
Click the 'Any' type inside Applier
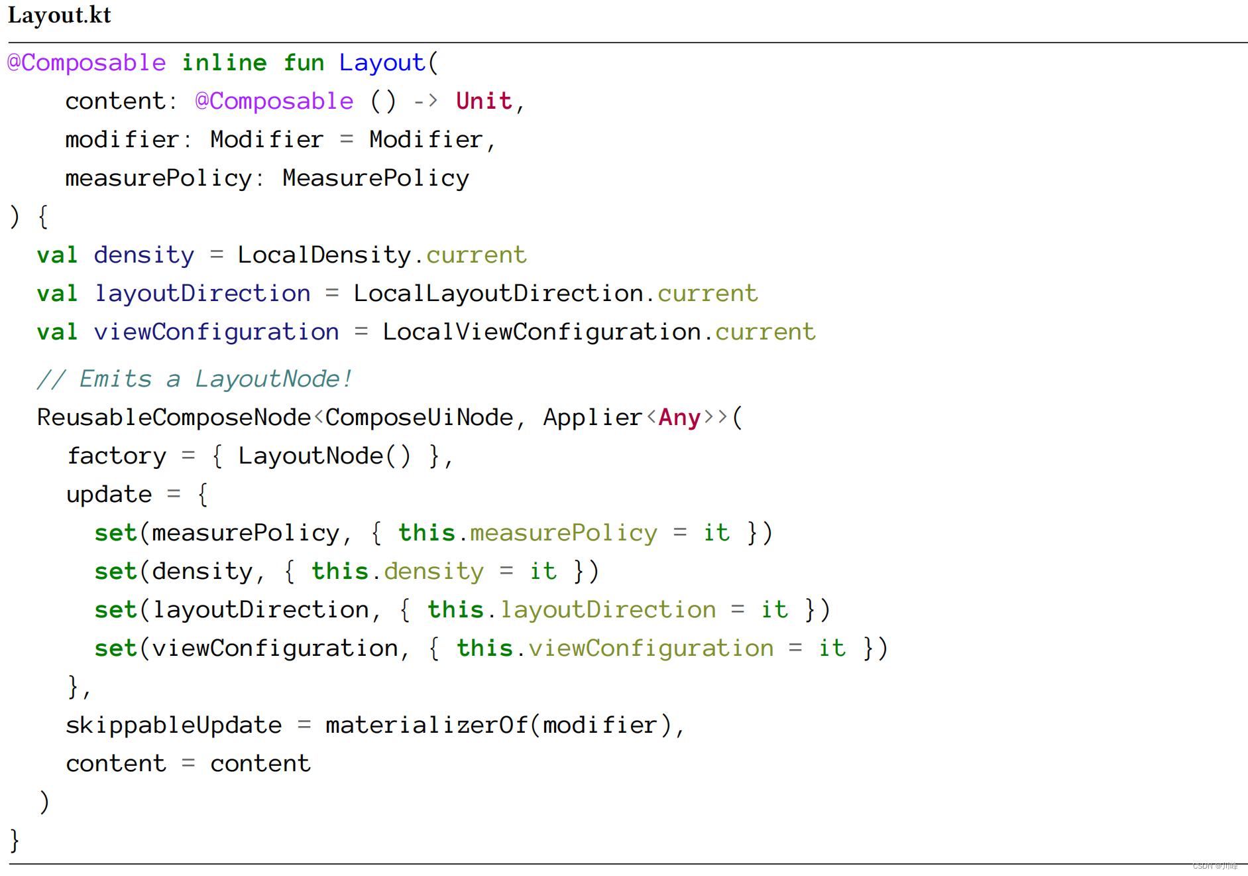[679, 418]
